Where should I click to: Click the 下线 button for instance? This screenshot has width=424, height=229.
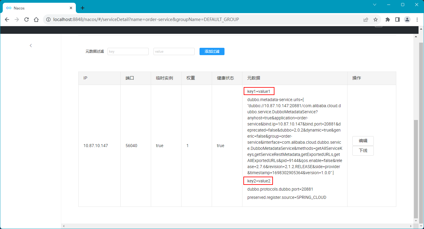pos(363,151)
